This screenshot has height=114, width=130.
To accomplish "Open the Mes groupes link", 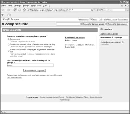I will click(x=84, y=19).
